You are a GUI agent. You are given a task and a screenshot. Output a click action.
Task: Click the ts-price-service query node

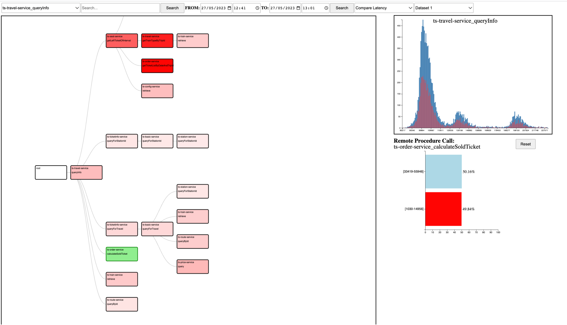[193, 267]
